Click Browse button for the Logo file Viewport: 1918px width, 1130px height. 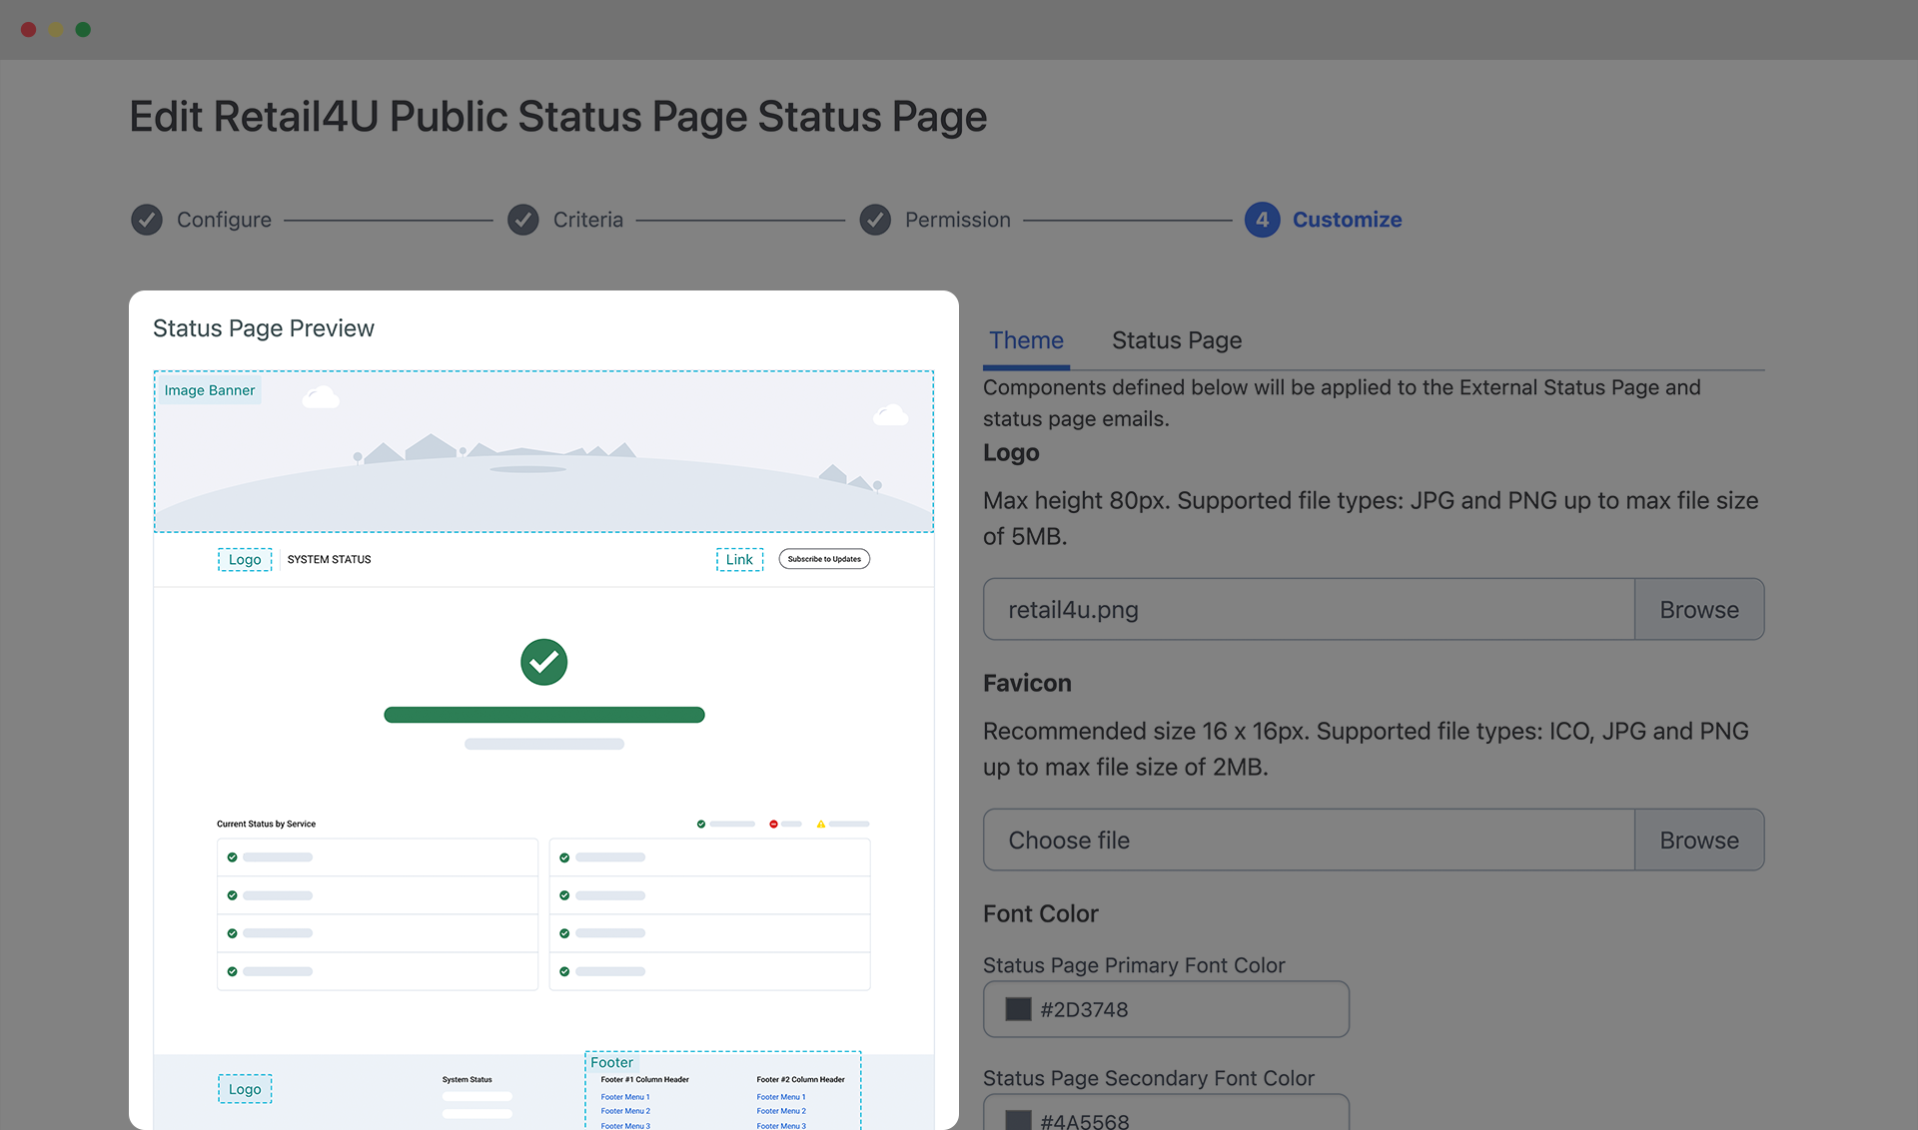pos(1698,610)
